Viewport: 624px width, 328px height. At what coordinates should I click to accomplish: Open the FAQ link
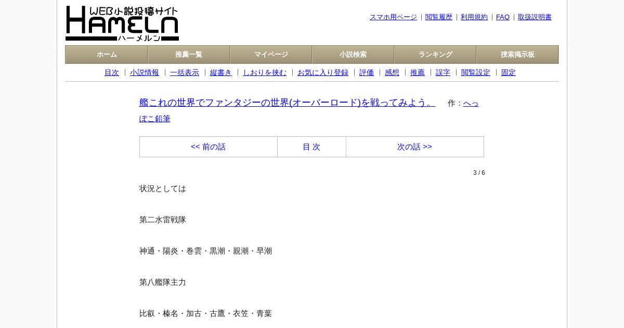pyautogui.click(x=503, y=17)
